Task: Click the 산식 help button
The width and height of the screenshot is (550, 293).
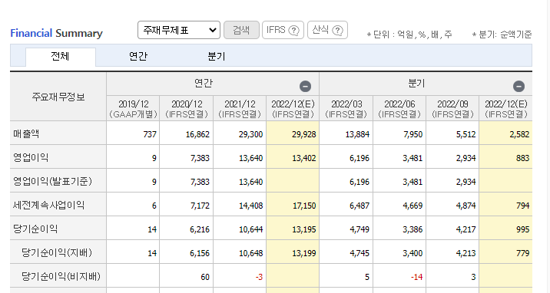Action: coord(327,30)
